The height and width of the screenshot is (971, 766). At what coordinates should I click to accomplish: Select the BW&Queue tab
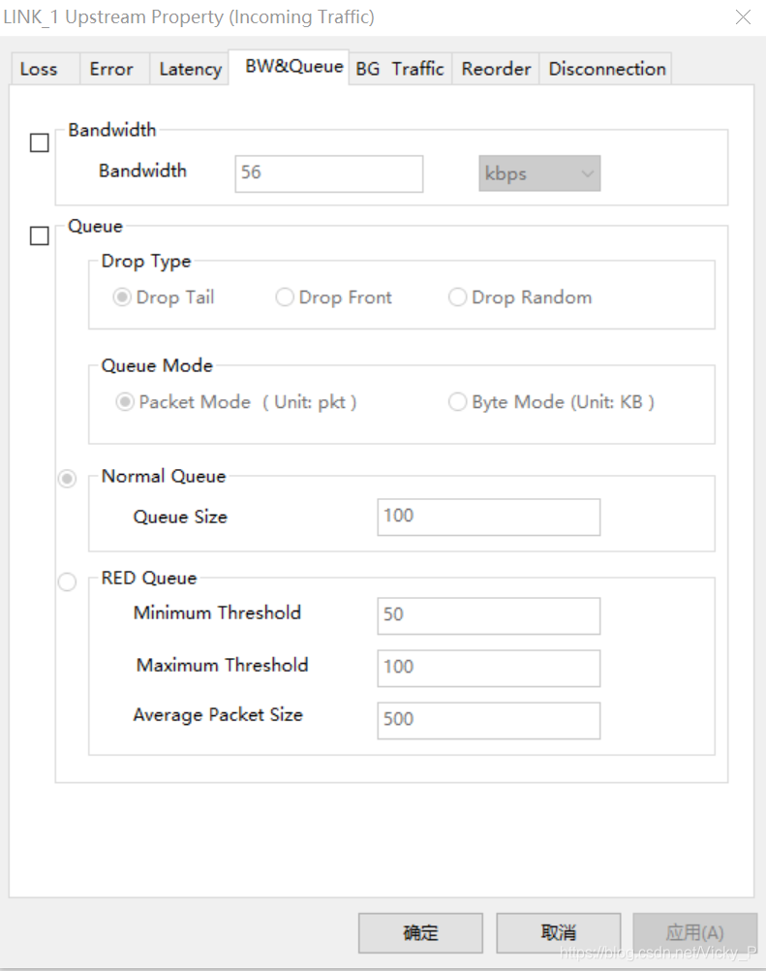289,66
